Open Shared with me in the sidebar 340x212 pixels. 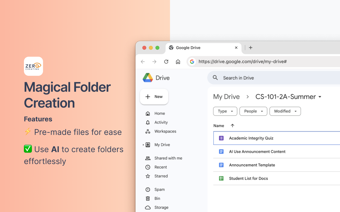coord(168,158)
